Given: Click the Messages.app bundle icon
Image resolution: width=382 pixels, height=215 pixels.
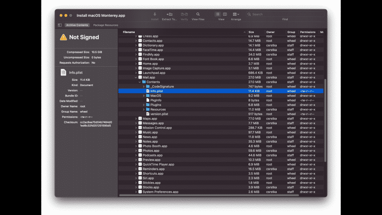Looking at the screenshot, I should [140, 123].
